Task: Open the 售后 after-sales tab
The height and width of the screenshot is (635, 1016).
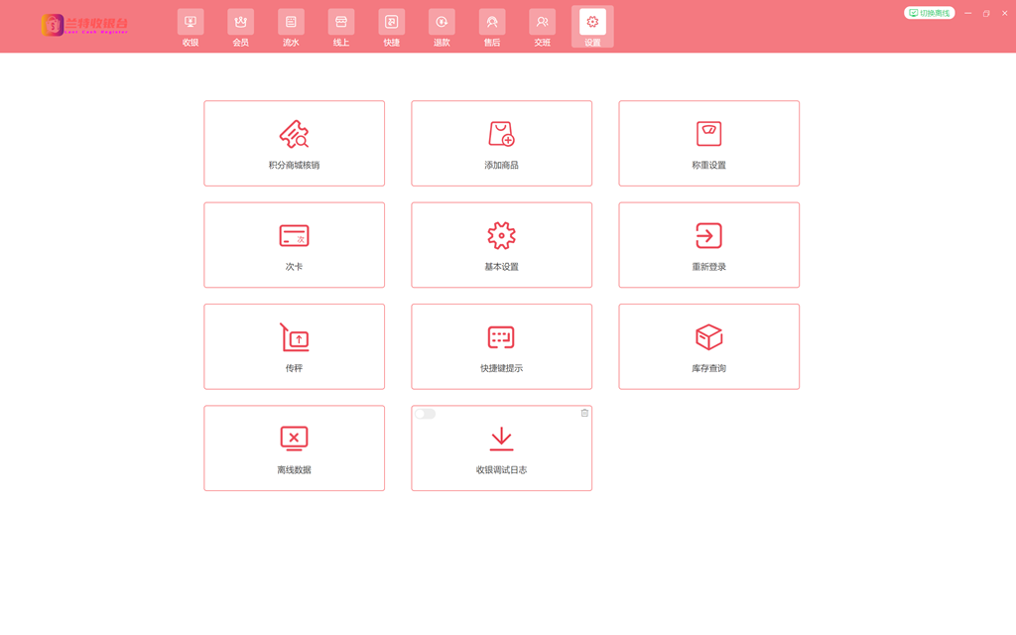Action: pyautogui.click(x=492, y=28)
